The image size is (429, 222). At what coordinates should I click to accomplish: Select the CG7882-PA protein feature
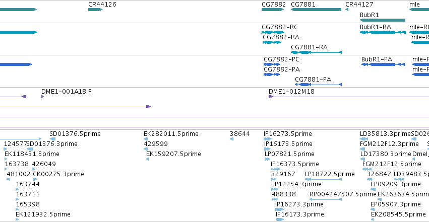(x=272, y=75)
